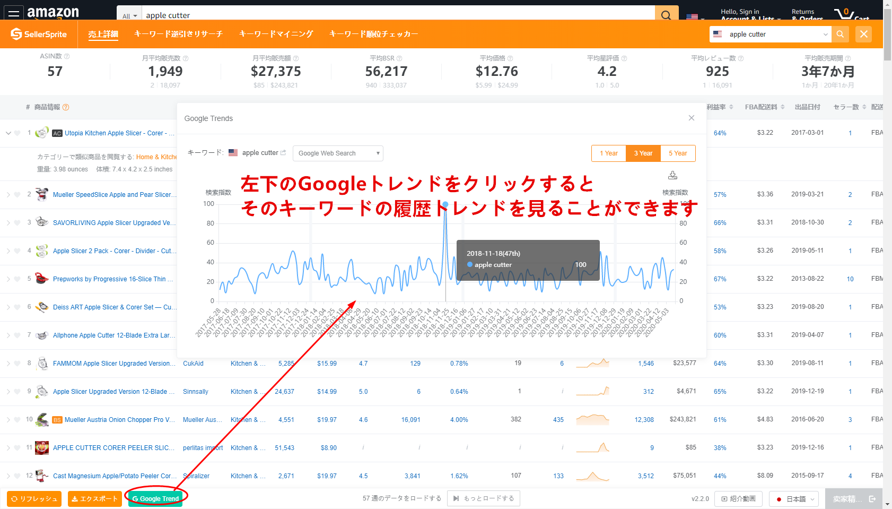This screenshot has width=892, height=509.
Task: Click the logout icon in bottom-right corner
Action: tap(872, 499)
